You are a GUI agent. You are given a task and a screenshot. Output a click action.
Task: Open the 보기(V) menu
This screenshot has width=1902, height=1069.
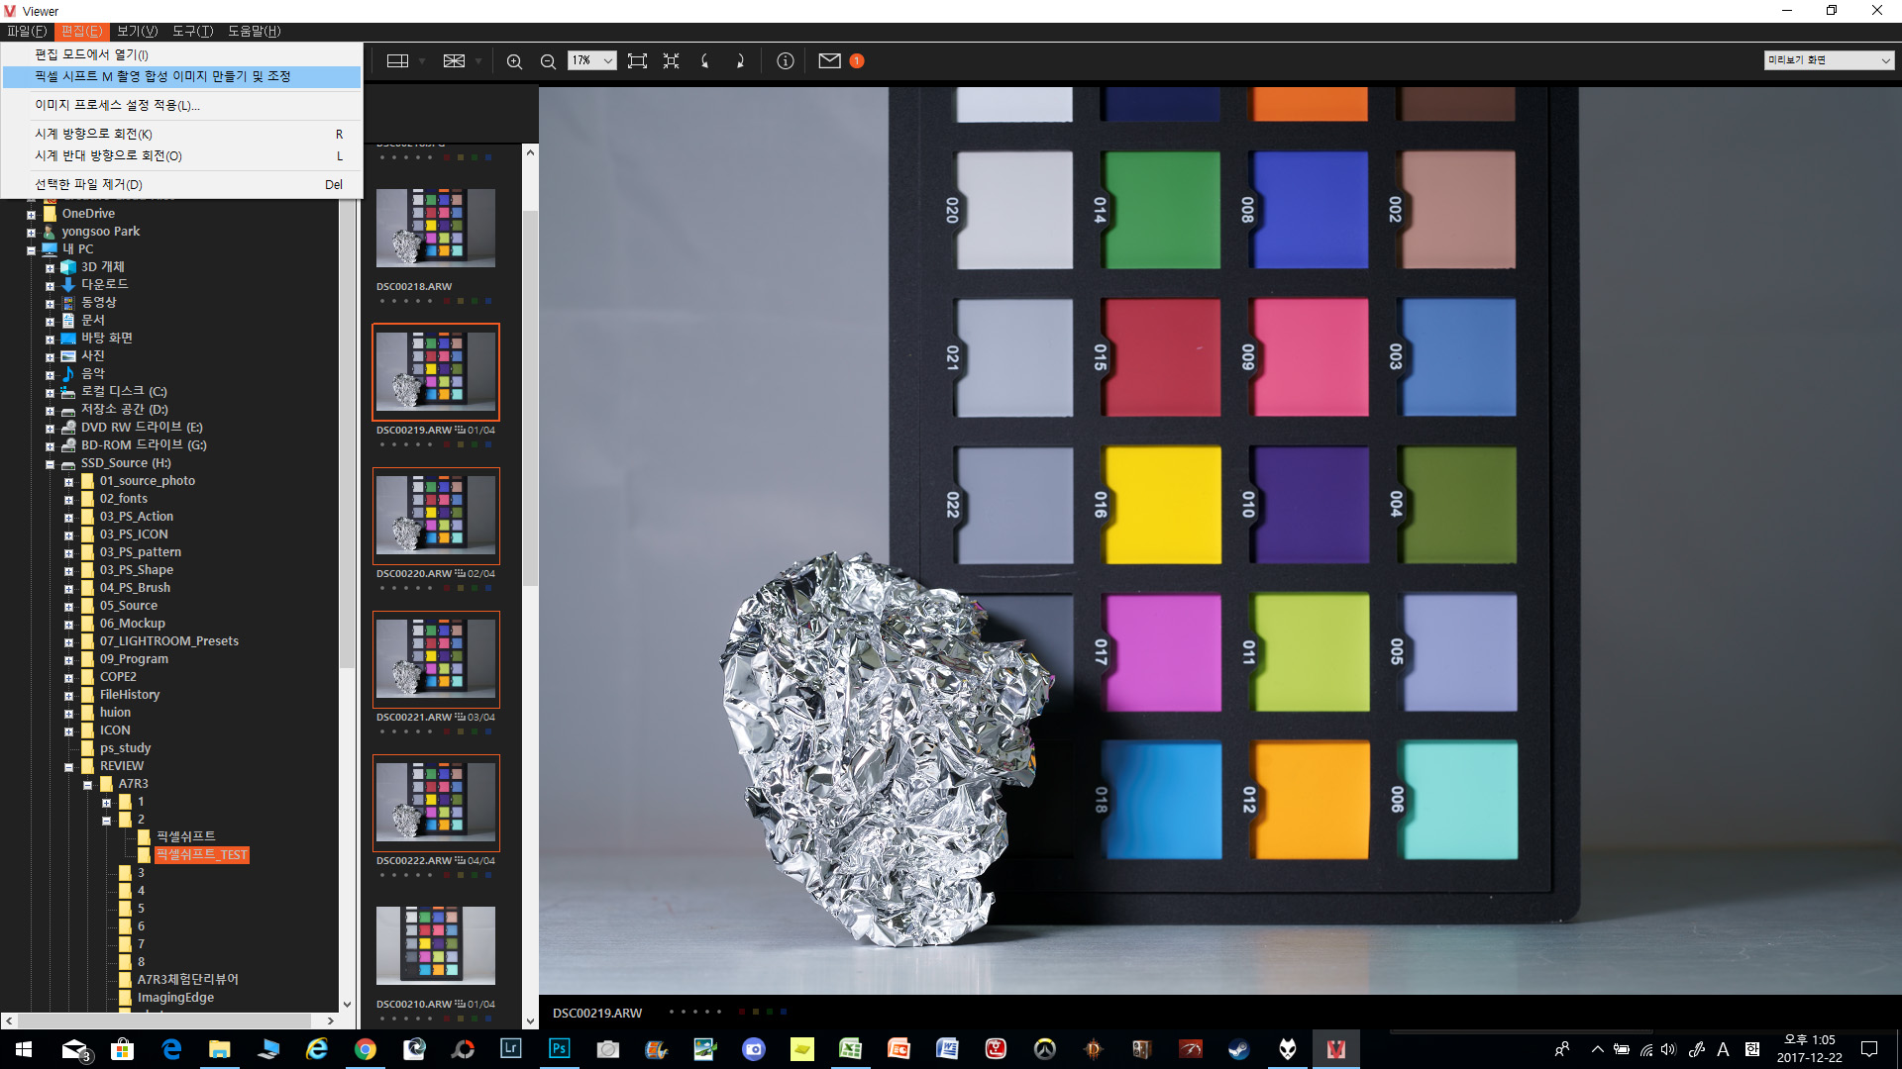coord(137,31)
